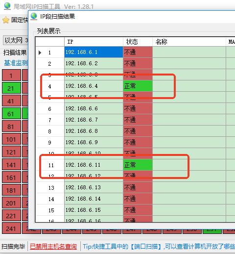The width and height of the screenshot is (235, 254).
Task: Click the 已禁用主机名查询 link
Action: pos(53,247)
